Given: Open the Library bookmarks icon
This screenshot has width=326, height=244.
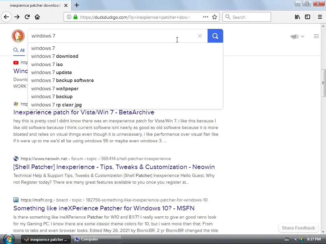Looking at the screenshot, I should pyautogui.click(x=297, y=17).
